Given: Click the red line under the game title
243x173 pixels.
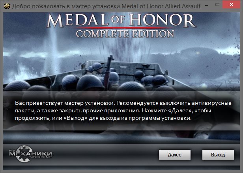Looking at the screenshot, I should (x=124, y=28).
